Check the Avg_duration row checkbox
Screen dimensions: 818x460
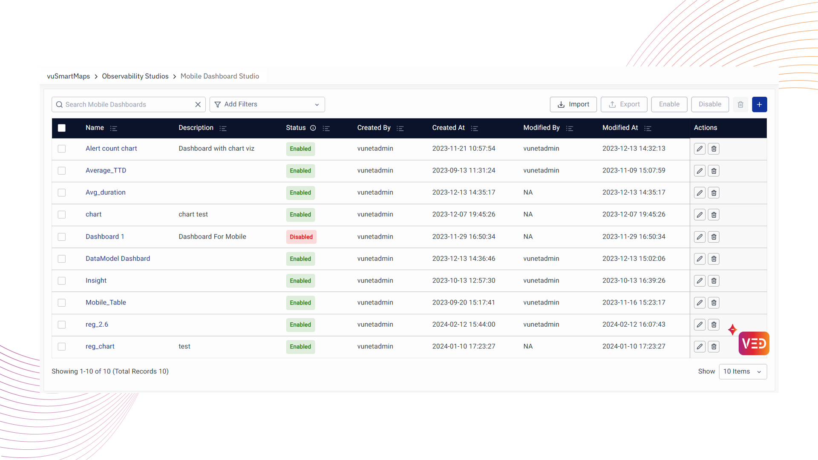click(x=62, y=193)
